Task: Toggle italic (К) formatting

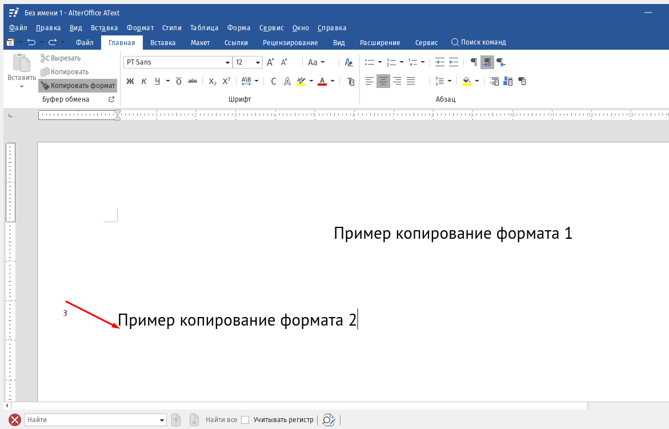Action: 144,81
